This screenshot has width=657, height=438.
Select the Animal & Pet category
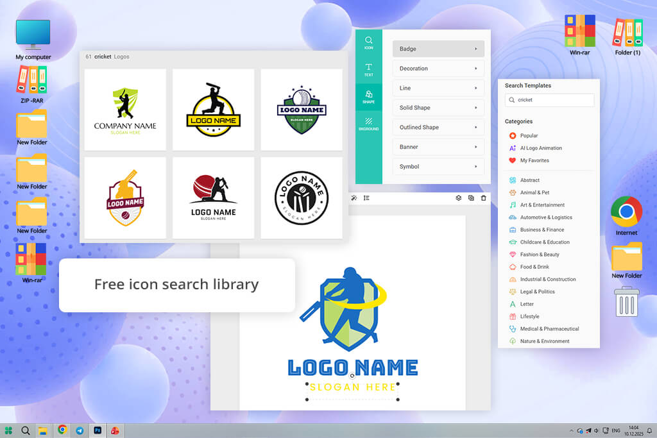coord(529,192)
